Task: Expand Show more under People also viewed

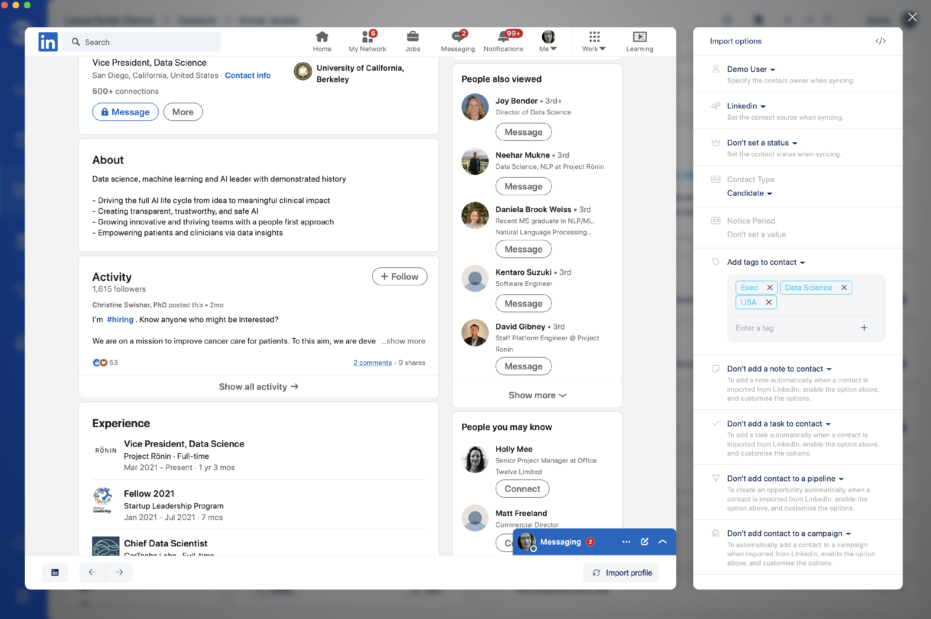Action: 537,395
